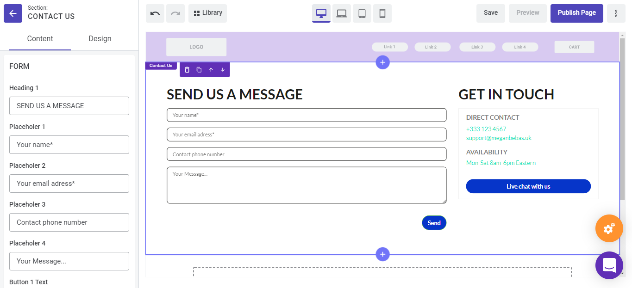The height and width of the screenshot is (288, 632).
Task: Click Link 1 in the header
Action: (x=390, y=47)
